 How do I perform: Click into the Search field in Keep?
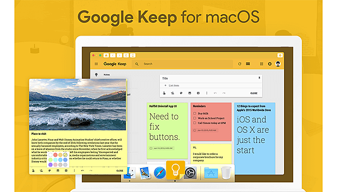tap(182, 64)
